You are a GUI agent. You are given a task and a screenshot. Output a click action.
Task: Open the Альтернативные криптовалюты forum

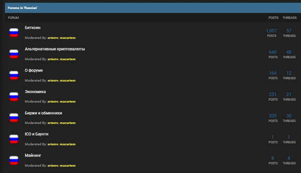55,49
